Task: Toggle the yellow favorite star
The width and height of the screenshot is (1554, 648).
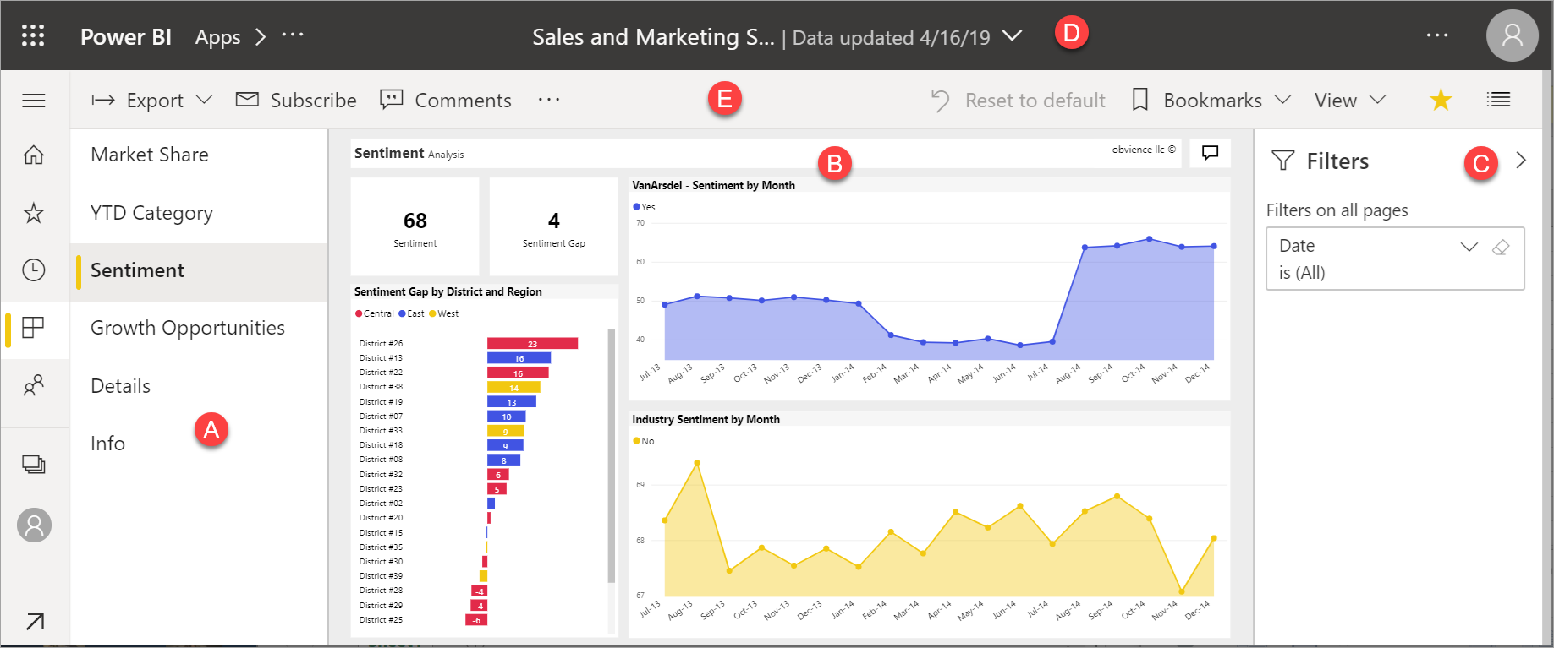Action: coord(1441,100)
